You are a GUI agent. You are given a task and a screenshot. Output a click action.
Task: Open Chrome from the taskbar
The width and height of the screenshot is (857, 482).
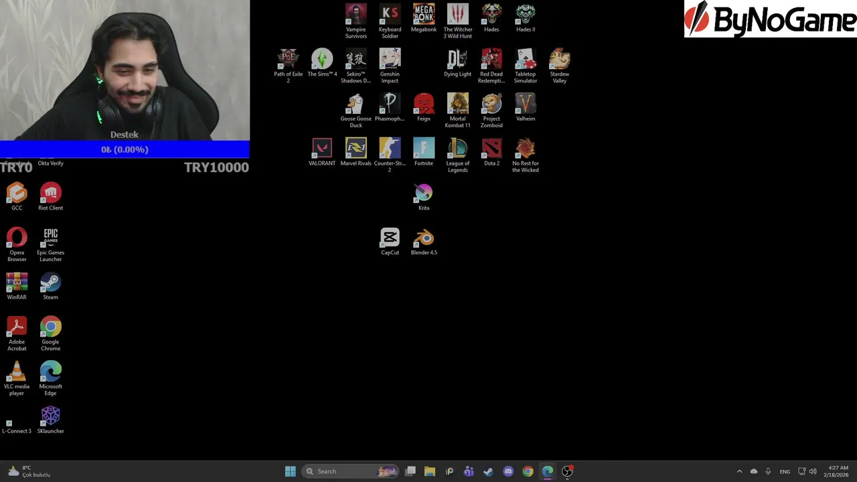tap(528, 471)
